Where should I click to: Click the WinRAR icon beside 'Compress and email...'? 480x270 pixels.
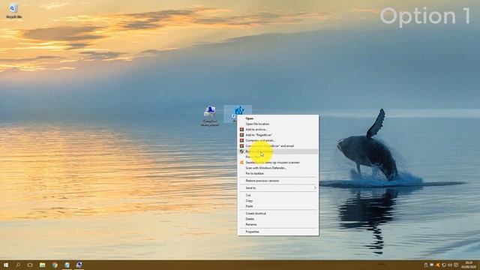point(241,140)
